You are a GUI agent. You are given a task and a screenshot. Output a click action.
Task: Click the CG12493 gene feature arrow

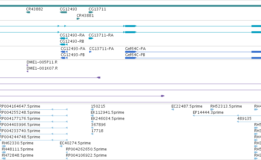(63, 12)
